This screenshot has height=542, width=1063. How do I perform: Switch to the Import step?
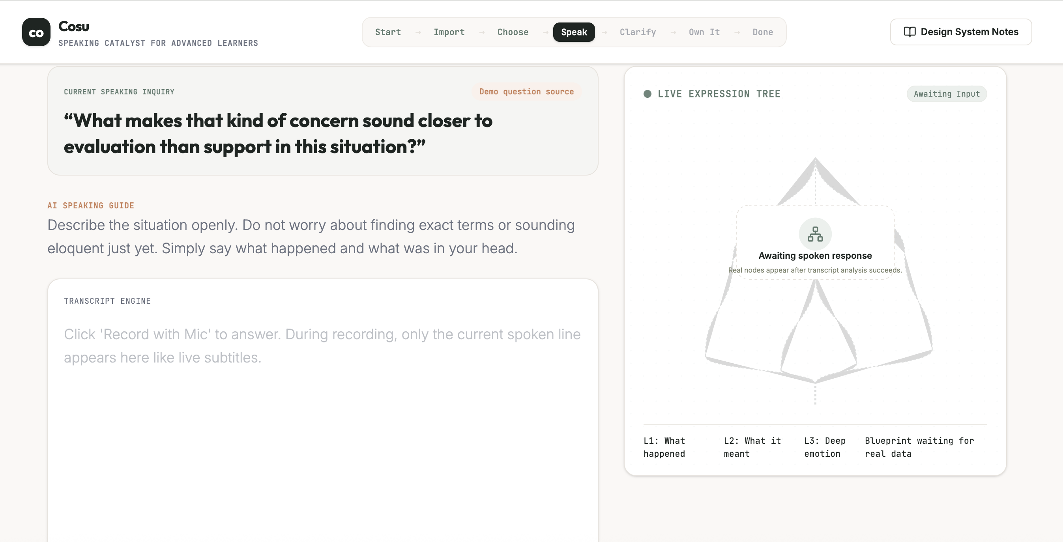[449, 32]
